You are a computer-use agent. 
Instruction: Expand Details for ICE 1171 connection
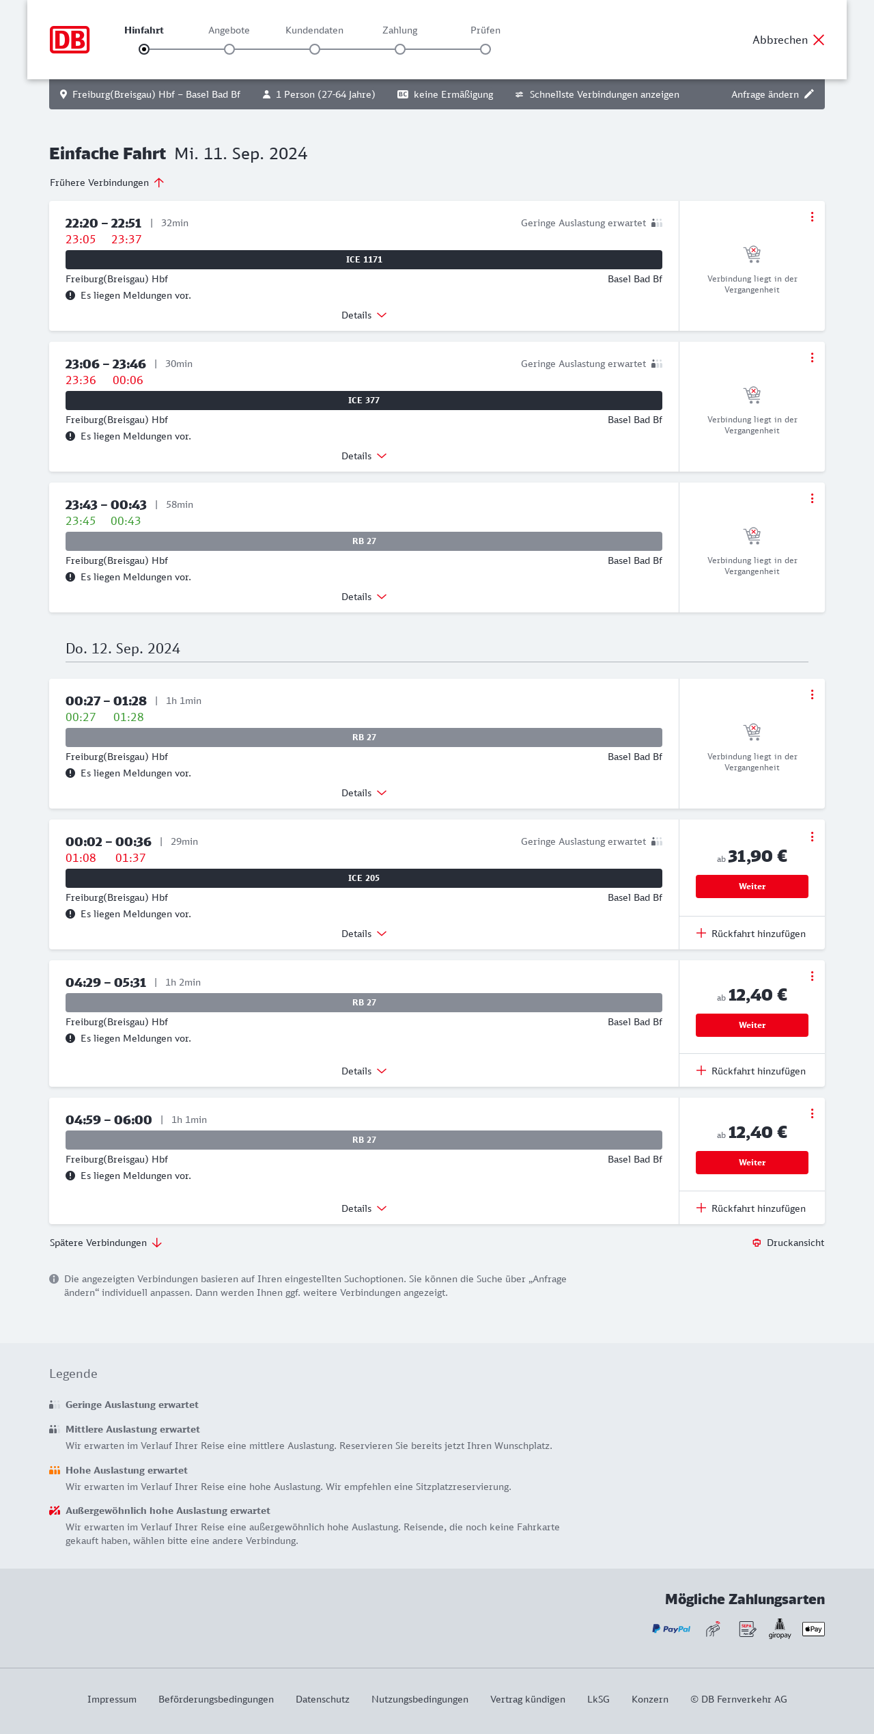364,315
